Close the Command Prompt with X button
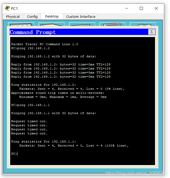Viewport: 170px width, 178px height. [x=151, y=32]
